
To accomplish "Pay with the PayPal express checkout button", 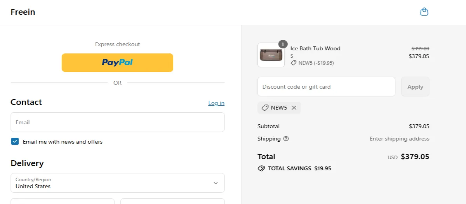I will (117, 62).
